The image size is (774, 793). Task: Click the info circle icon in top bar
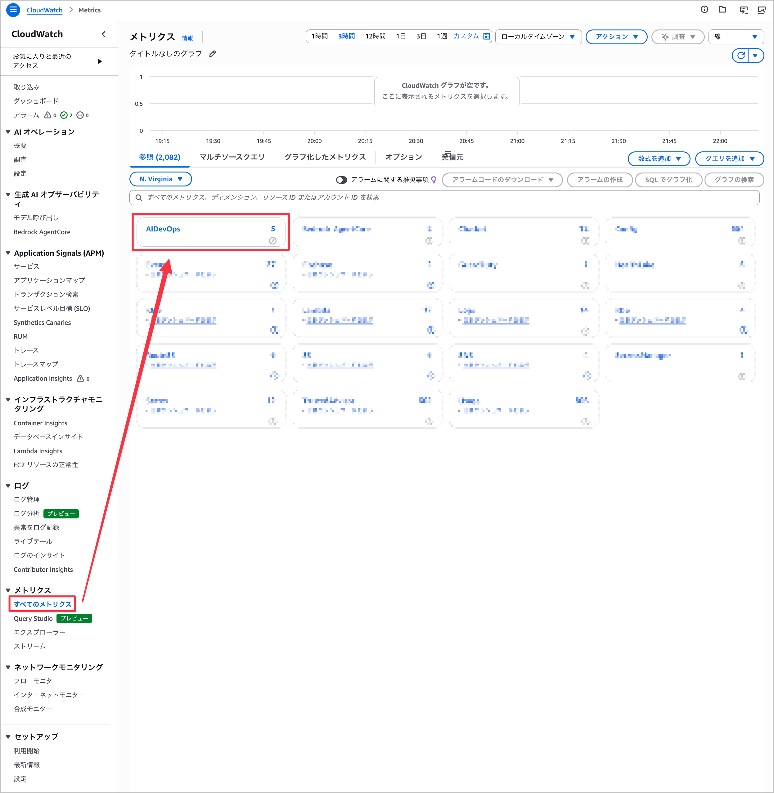(704, 10)
